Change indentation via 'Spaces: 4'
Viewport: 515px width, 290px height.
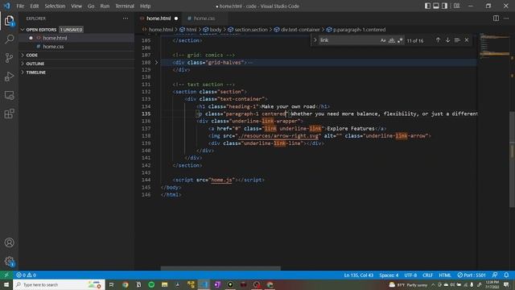[x=389, y=275]
